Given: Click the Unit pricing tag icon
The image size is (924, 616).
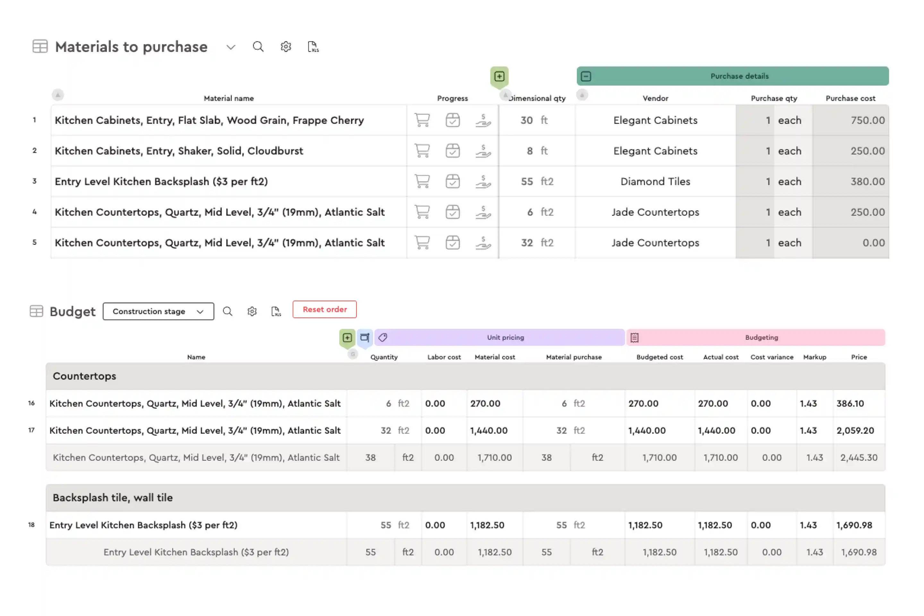Looking at the screenshot, I should tap(383, 338).
